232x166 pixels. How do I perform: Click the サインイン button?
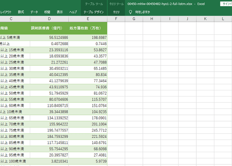coord(226,4)
